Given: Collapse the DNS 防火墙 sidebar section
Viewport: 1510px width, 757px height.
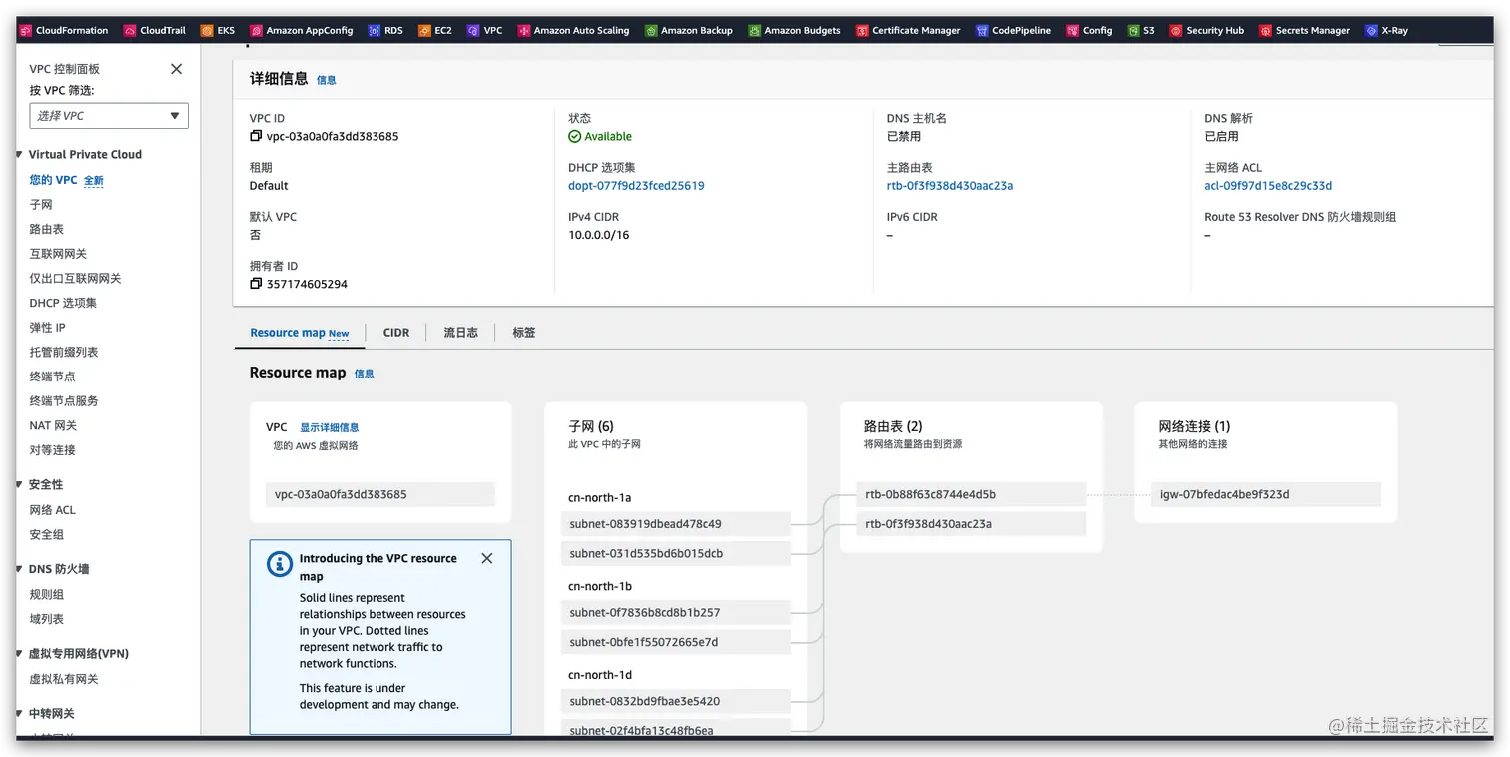Looking at the screenshot, I should (x=19, y=569).
